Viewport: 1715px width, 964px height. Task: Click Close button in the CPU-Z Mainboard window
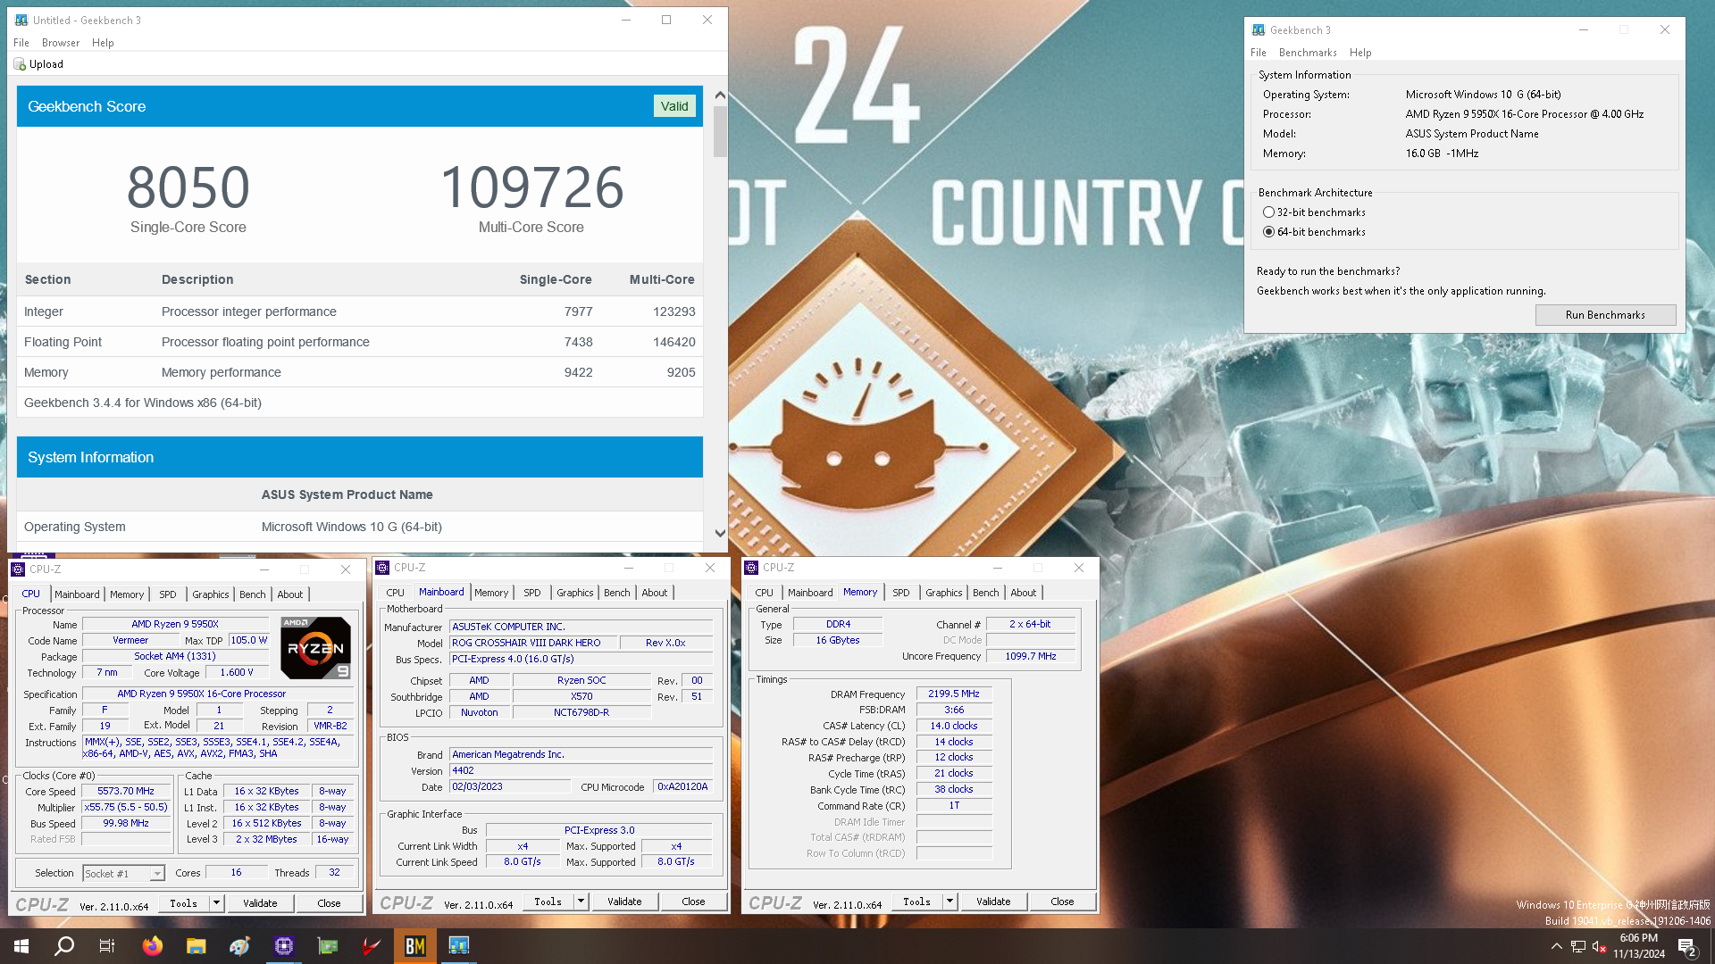[693, 902]
